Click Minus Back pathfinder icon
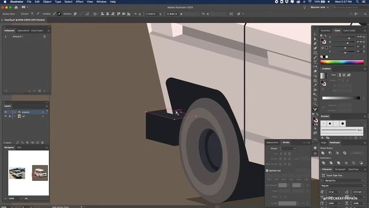The height and width of the screenshot is (208, 369). click(361, 163)
